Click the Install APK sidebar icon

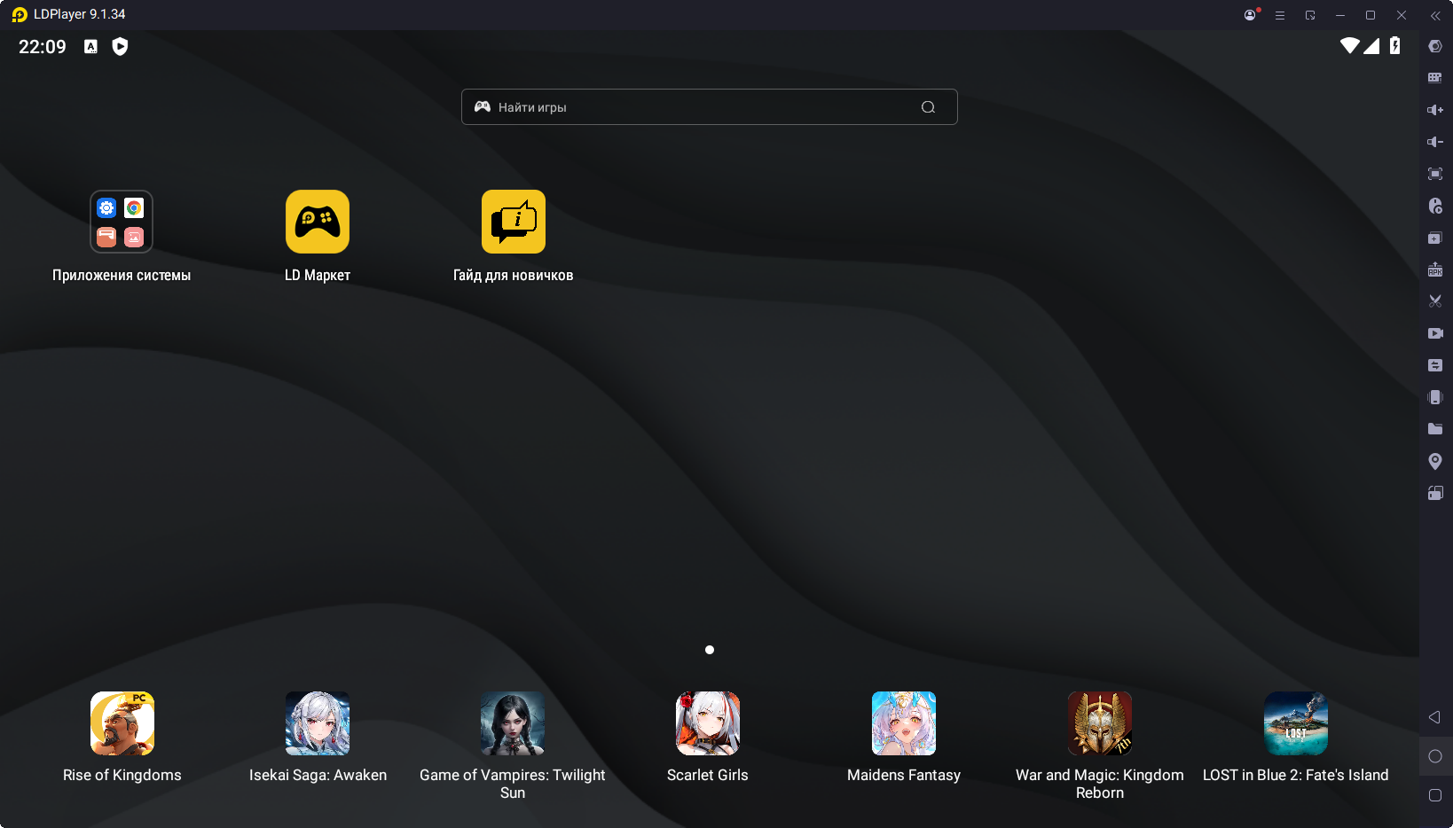(x=1435, y=269)
